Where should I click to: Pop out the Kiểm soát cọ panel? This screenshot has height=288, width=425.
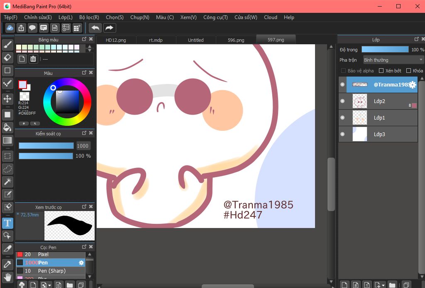pos(84,133)
